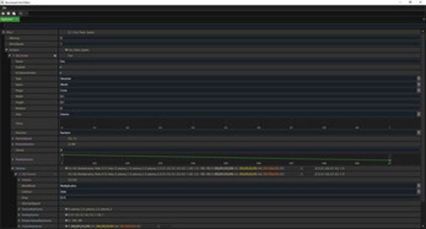The height and width of the screenshot is (229, 426).
Task: Click the Rotation value field
Action: (x=240, y=109)
